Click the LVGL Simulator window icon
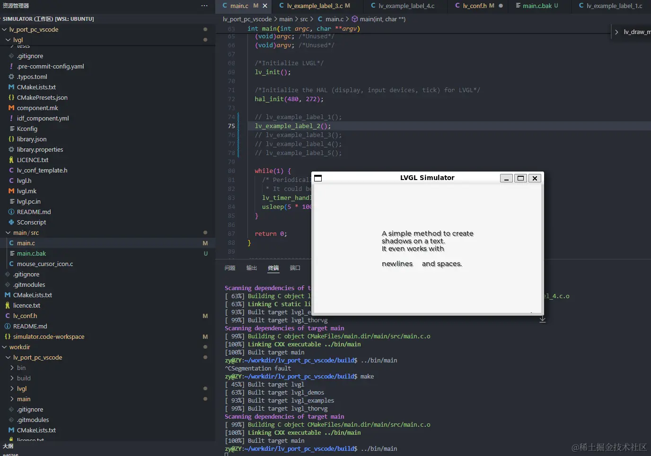651x456 pixels. [x=318, y=178]
